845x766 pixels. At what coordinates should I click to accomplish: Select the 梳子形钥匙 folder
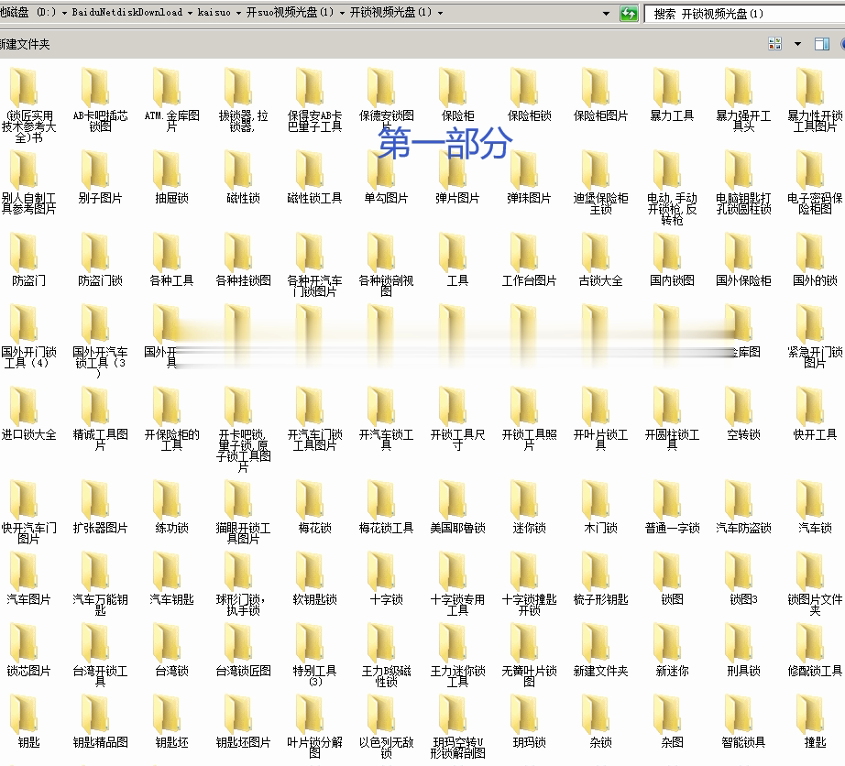(600, 579)
